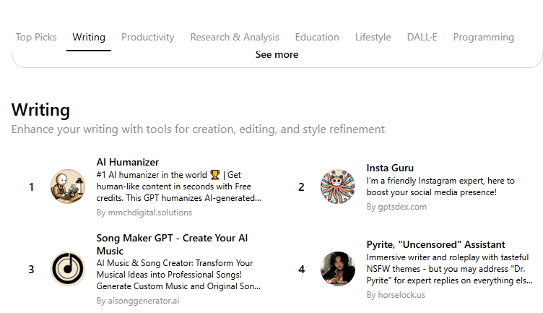Click the Song Maker GPT description text
The width and height of the screenshot is (543, 313).
[x=178, y=275]
